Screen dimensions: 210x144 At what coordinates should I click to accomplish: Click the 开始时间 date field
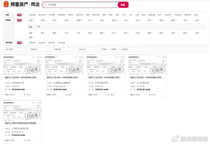point(87,49)
